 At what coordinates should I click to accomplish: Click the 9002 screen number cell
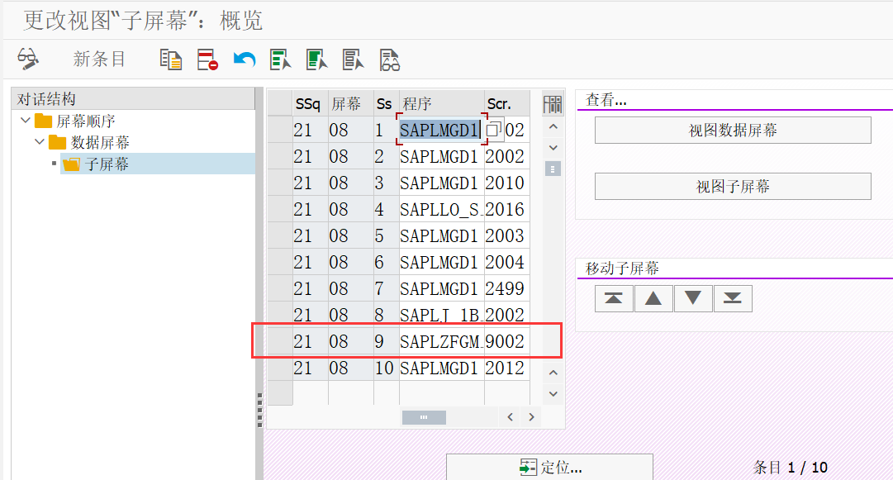point(506,341)
